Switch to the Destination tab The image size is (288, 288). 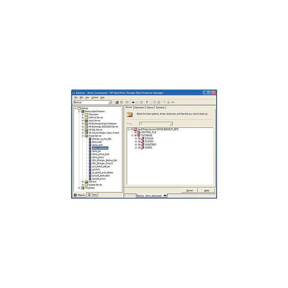139,108
